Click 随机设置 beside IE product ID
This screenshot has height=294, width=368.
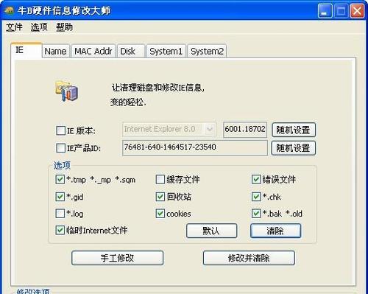coord(294,148)
